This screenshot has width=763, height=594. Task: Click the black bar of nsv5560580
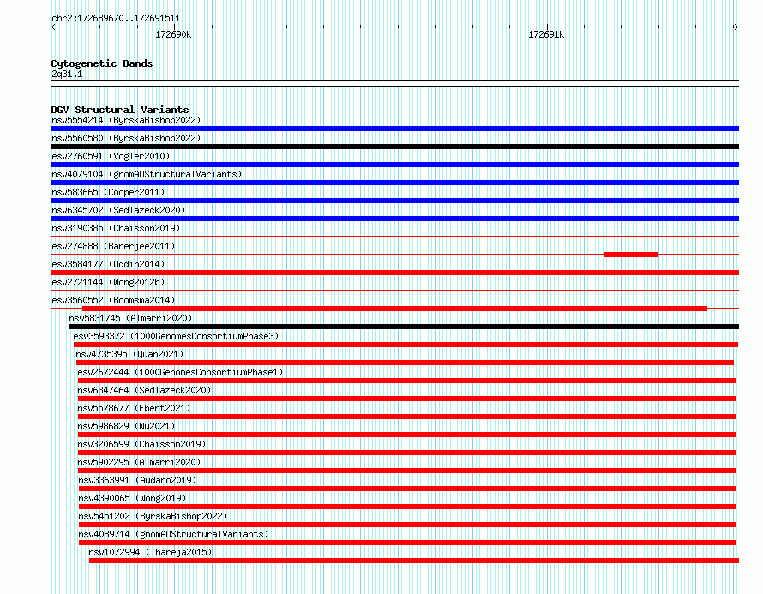tap(394, 147)
